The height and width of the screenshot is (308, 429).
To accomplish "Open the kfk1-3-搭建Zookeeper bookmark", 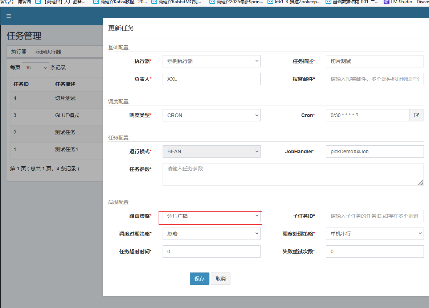I will coord(294,2).
